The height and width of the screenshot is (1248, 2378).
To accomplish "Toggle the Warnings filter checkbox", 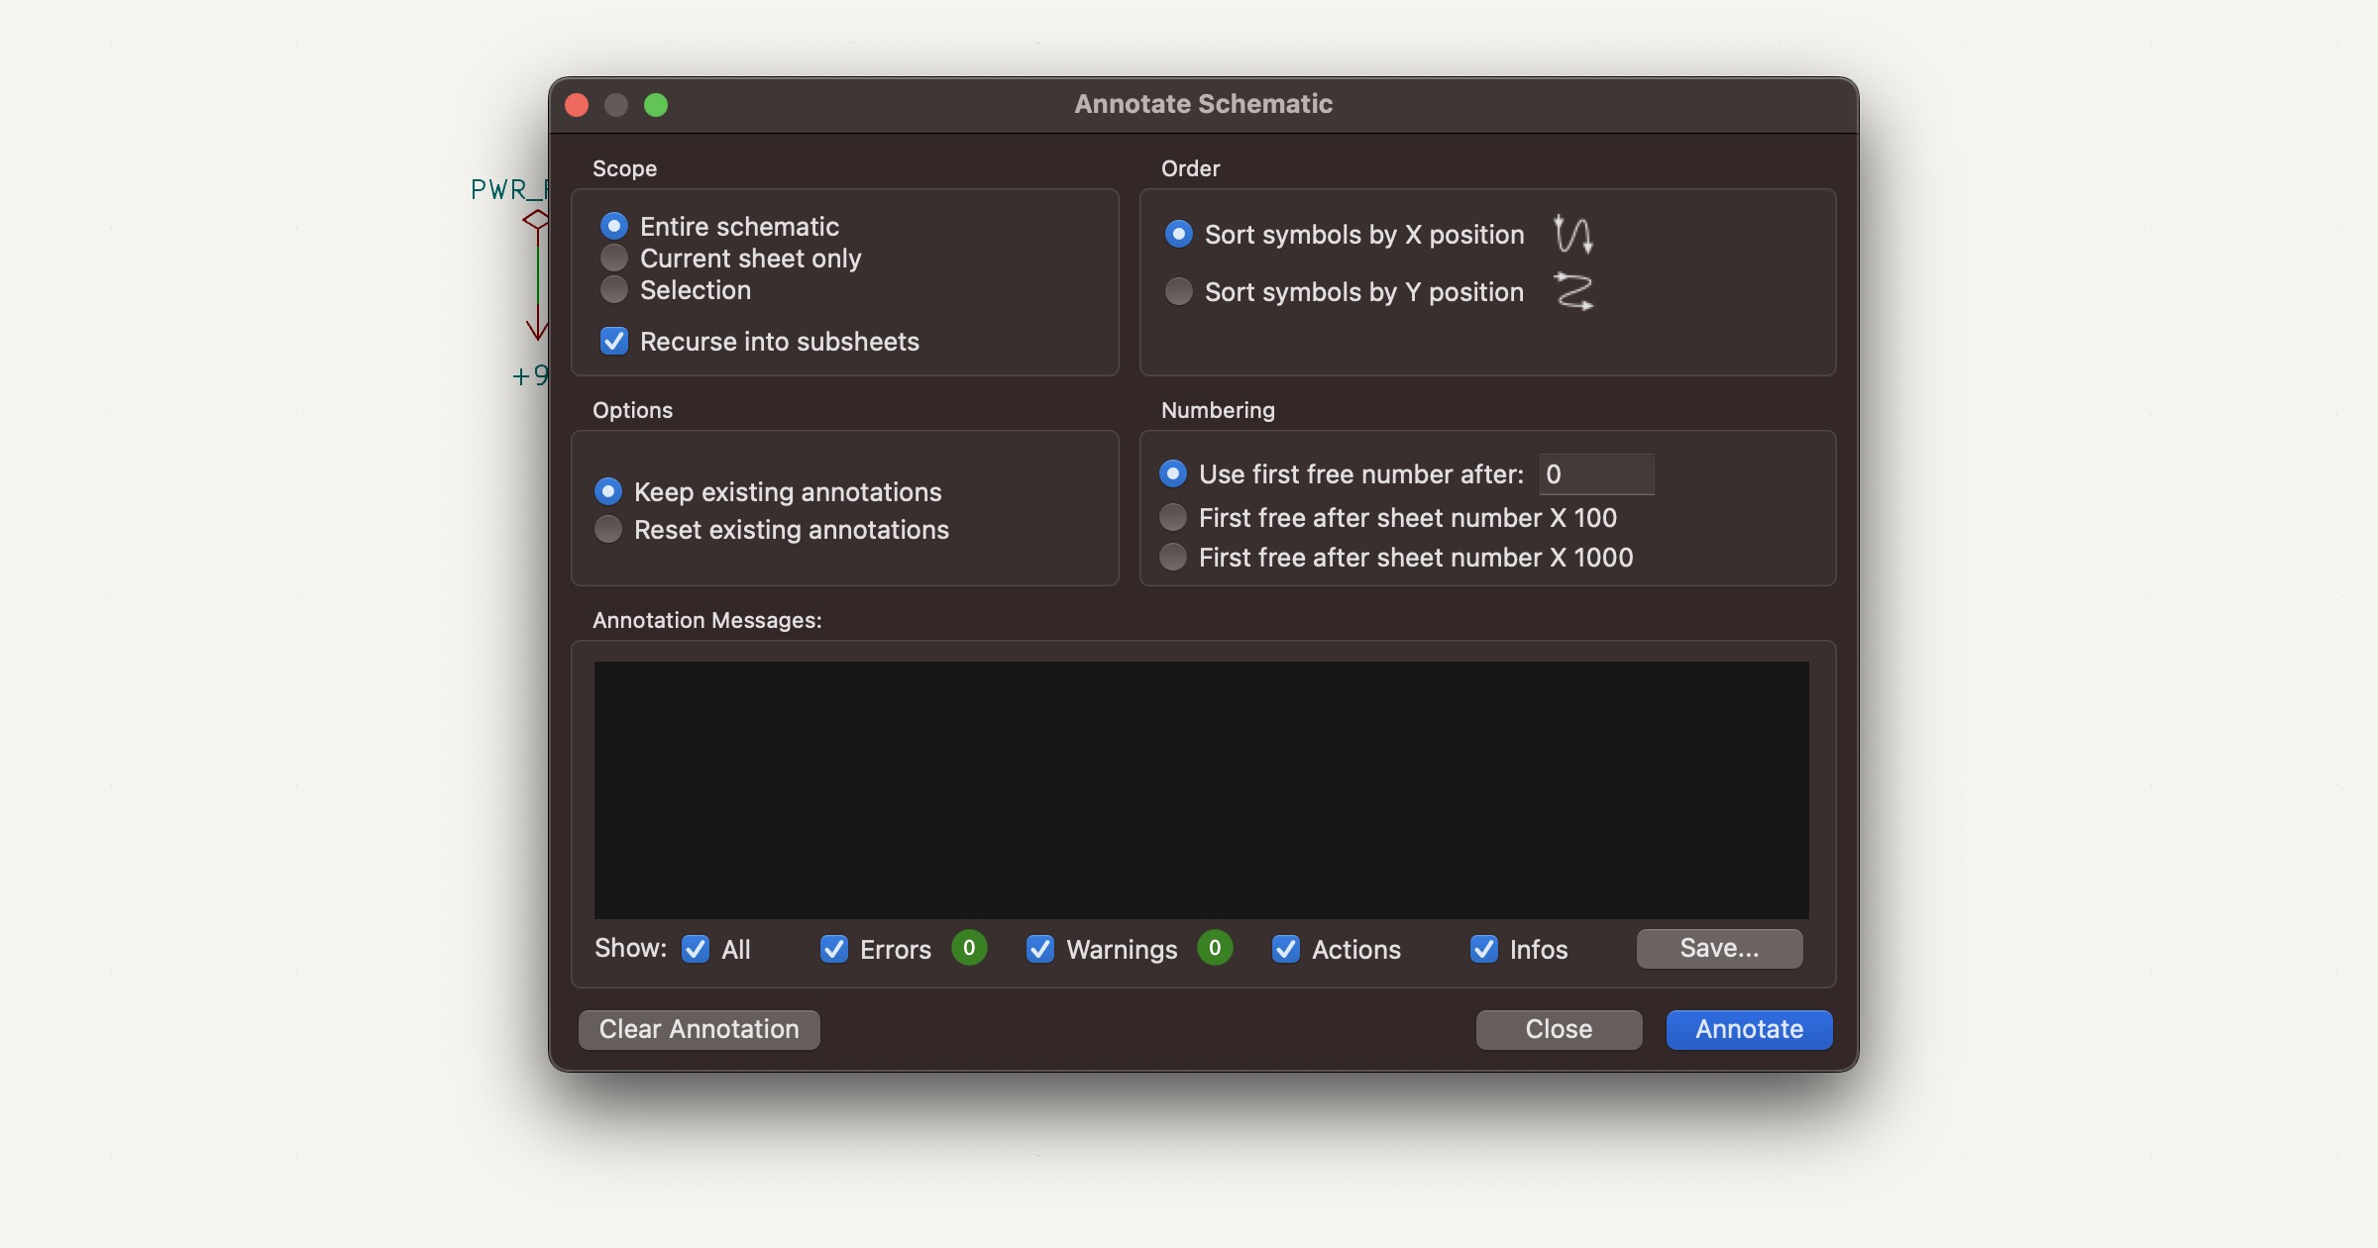I will coord(1038,948).
